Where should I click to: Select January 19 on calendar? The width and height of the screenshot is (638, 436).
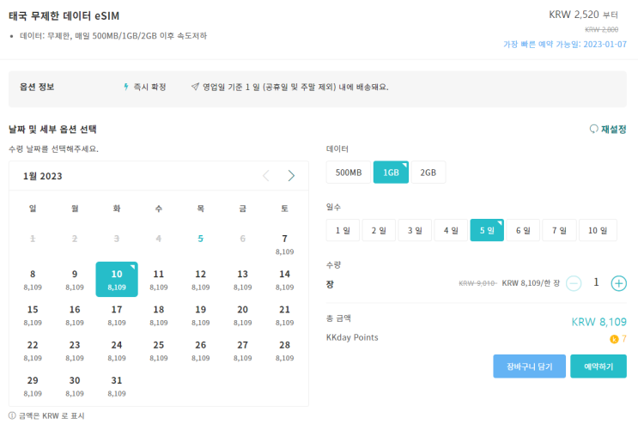pos(201,315)
